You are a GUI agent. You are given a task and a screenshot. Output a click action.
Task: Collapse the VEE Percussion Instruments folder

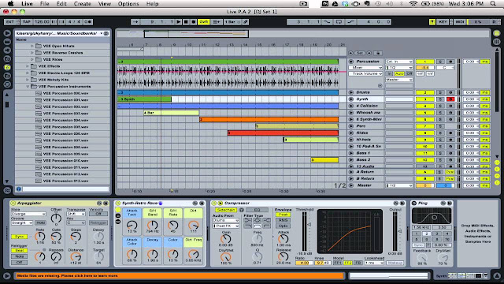point(28,86)
